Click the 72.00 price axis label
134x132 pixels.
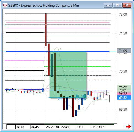tap(123, 15)
